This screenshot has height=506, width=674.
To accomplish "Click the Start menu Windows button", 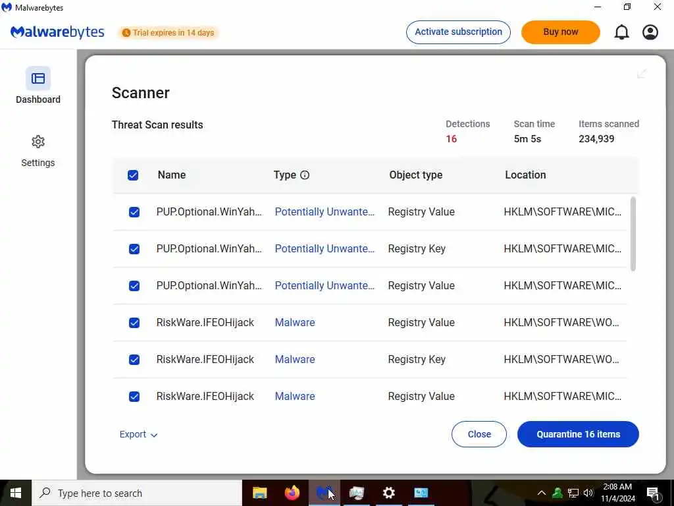I will coord(16,493).
